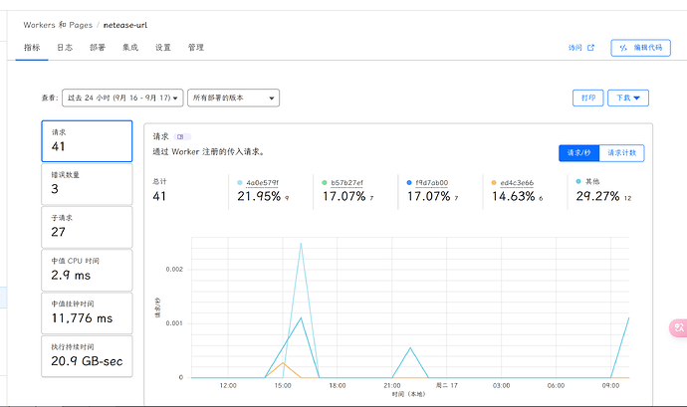Click the cyan 其他 legend dot
Image resolution: width=687 pixels, height=407 pixels.
(x=578, y=181)
